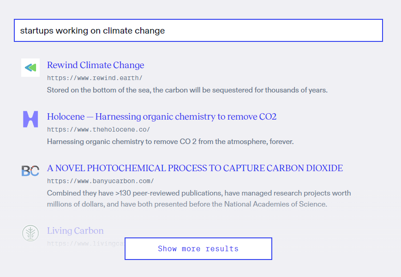This screenshot has height=277, width=401.
Task: Click the banyucarbon.com URL text
Action: [x=100, y=181]
